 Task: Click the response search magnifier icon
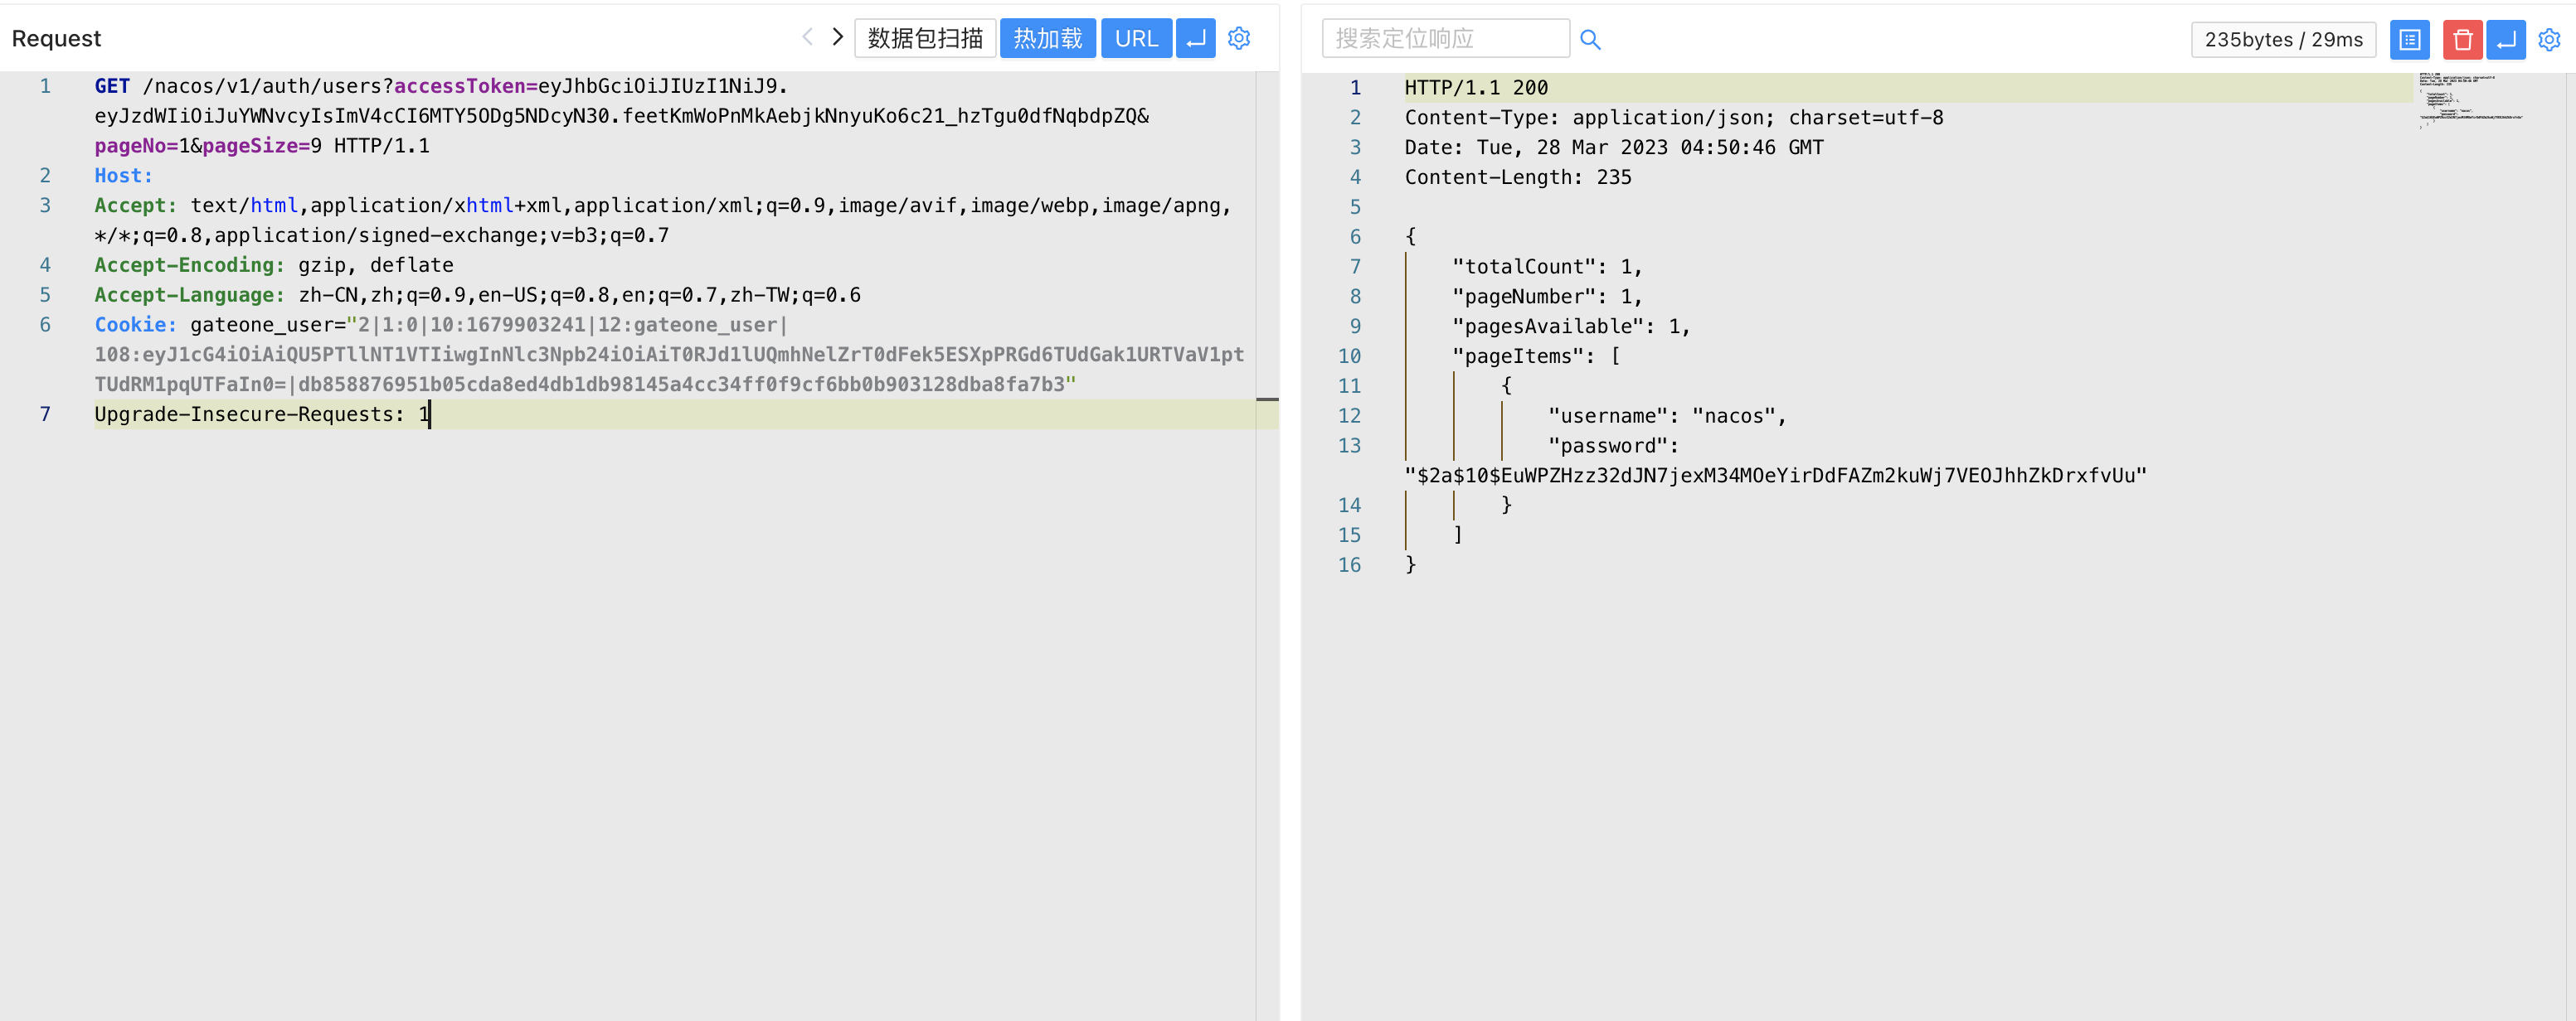[x=1590, y=39]
